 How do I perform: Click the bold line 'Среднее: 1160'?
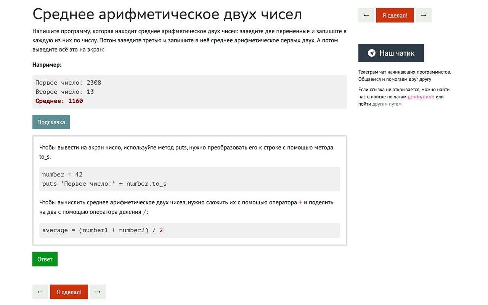[59, 101]
